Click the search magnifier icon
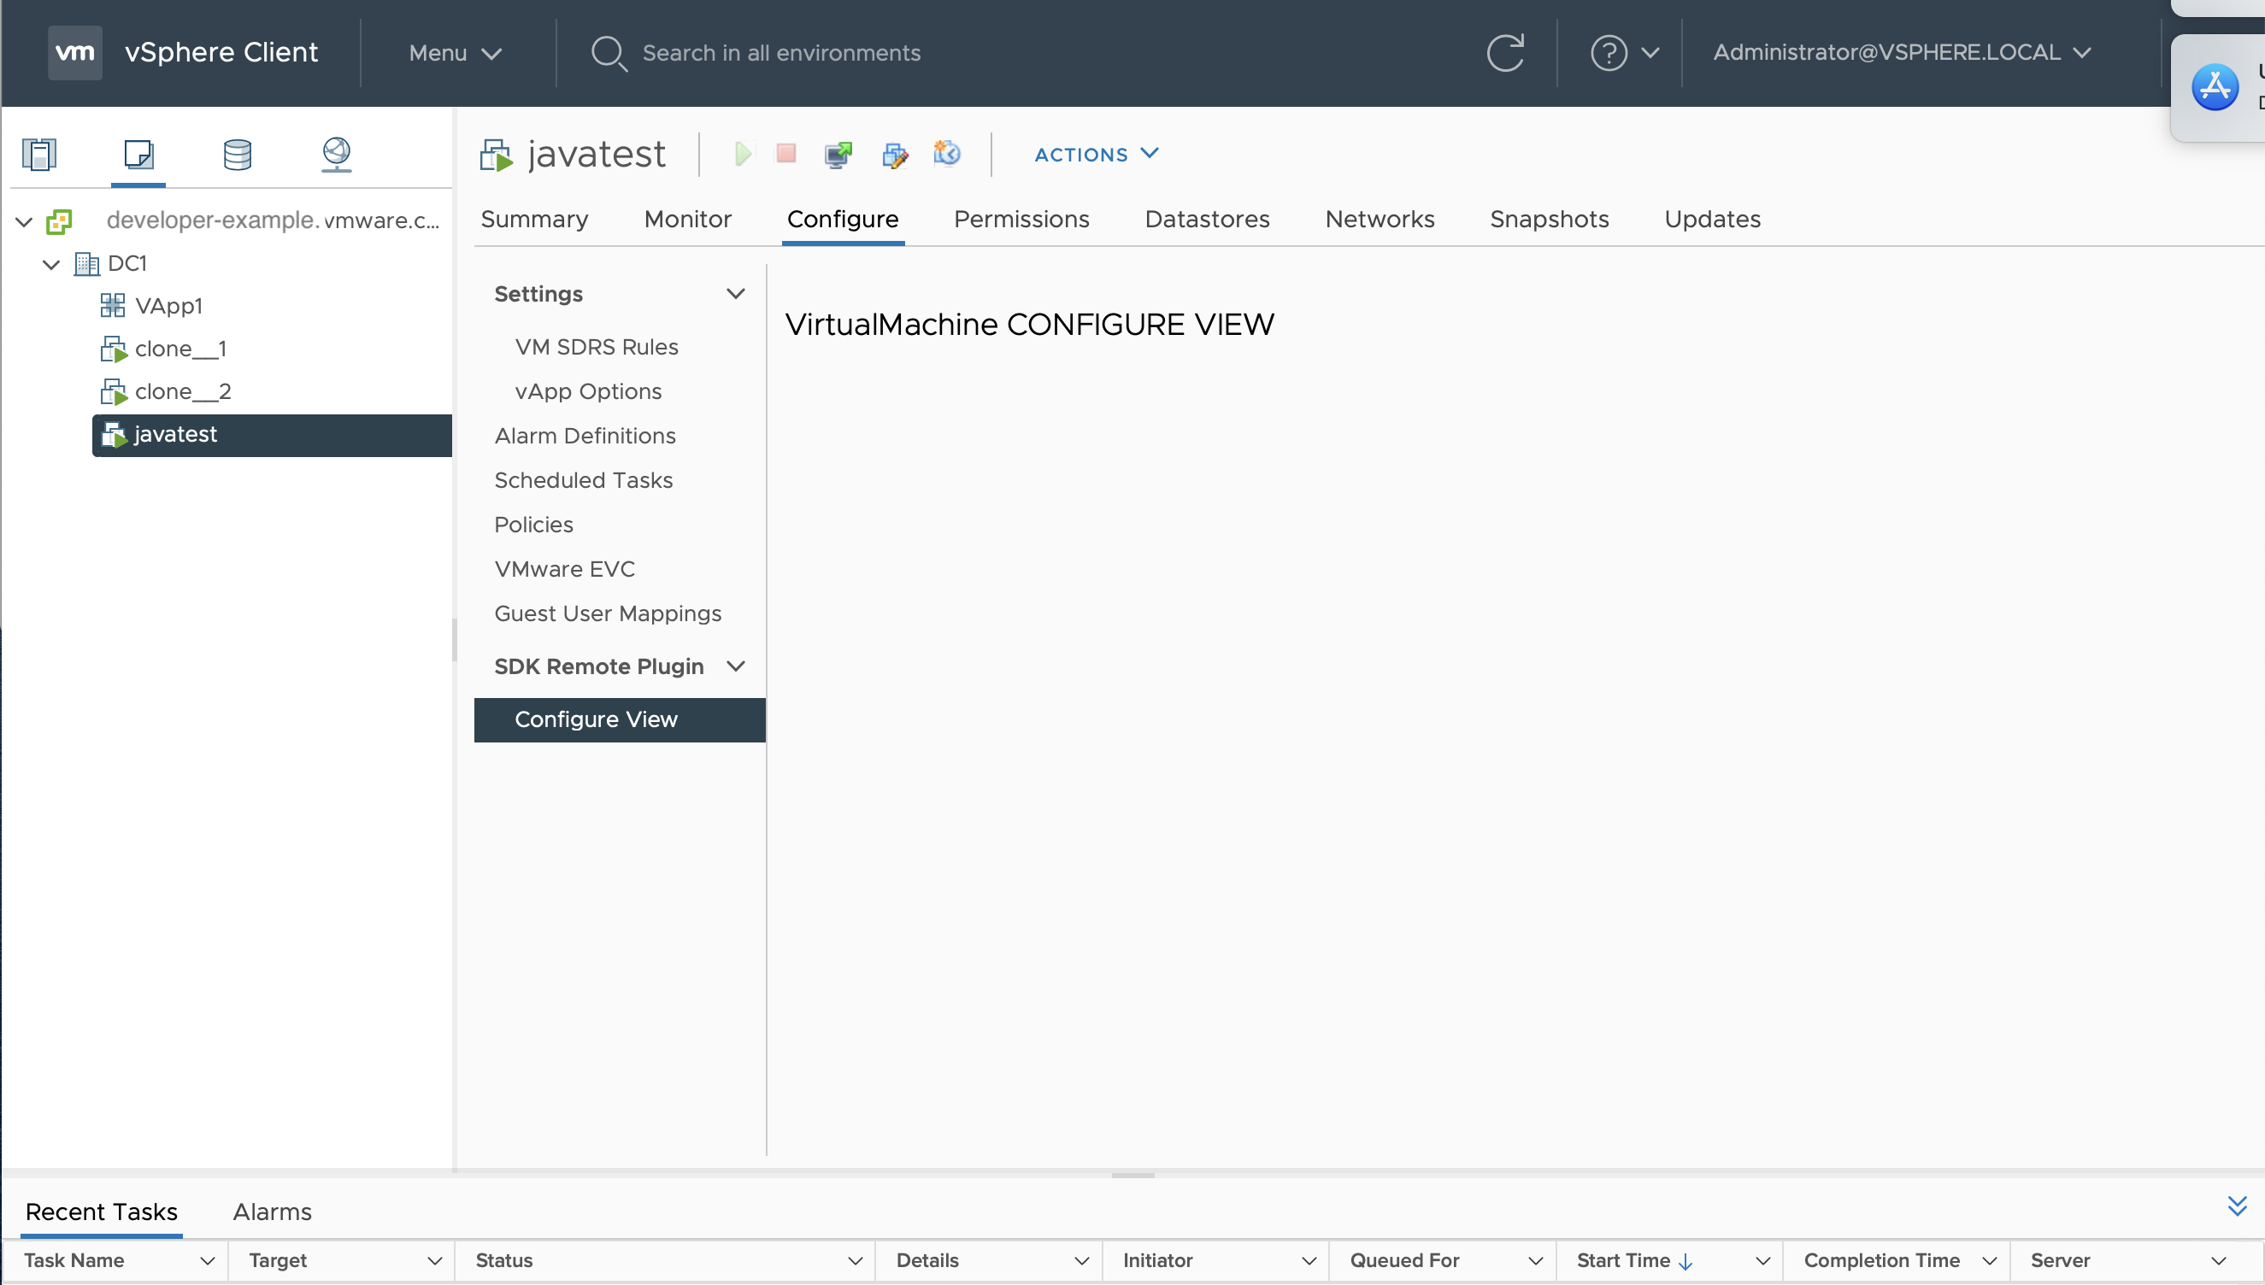 pyautogui.click(x=609, y=53)
